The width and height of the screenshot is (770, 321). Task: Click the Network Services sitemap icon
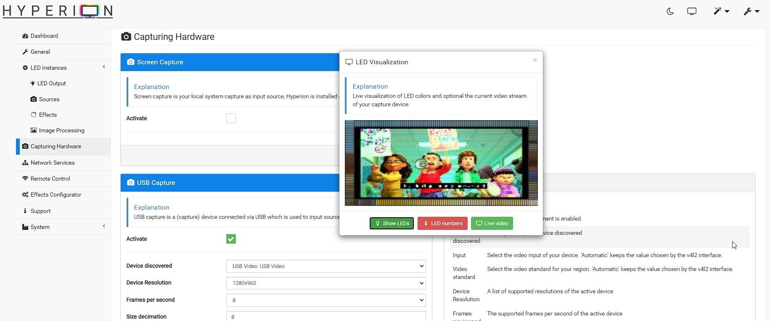25,163
